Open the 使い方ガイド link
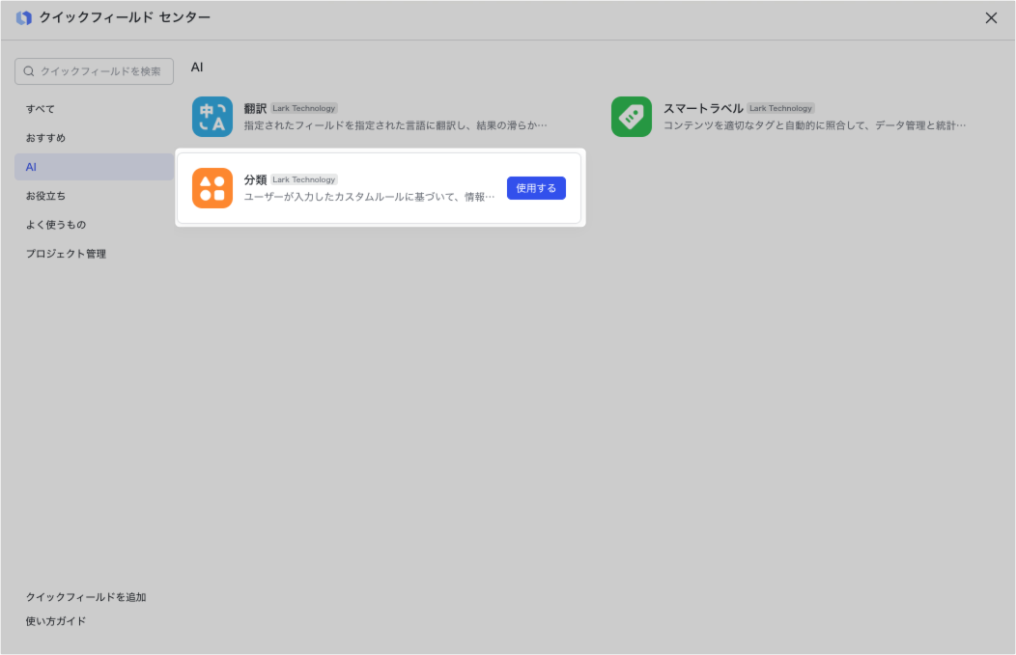Screen dimensions: 1016x655 [56, 621]
